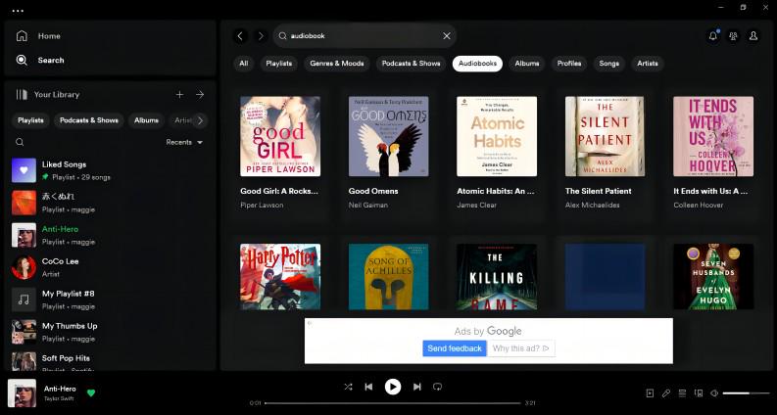The height and width of the screenshot is (415, 777).
Task: Select the Podcasts & Shows search filter
Action: coord(410,64)
